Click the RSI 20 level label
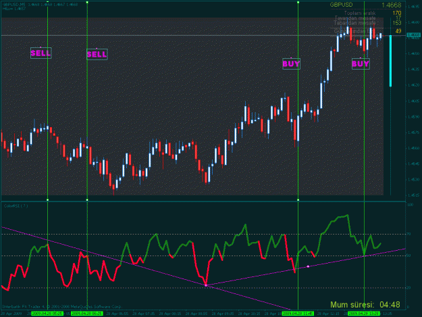This screenshot has width=422, height=317. pos(408,288)
